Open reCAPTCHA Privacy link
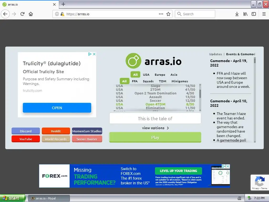The image size is (269, 202). [255, 188]
